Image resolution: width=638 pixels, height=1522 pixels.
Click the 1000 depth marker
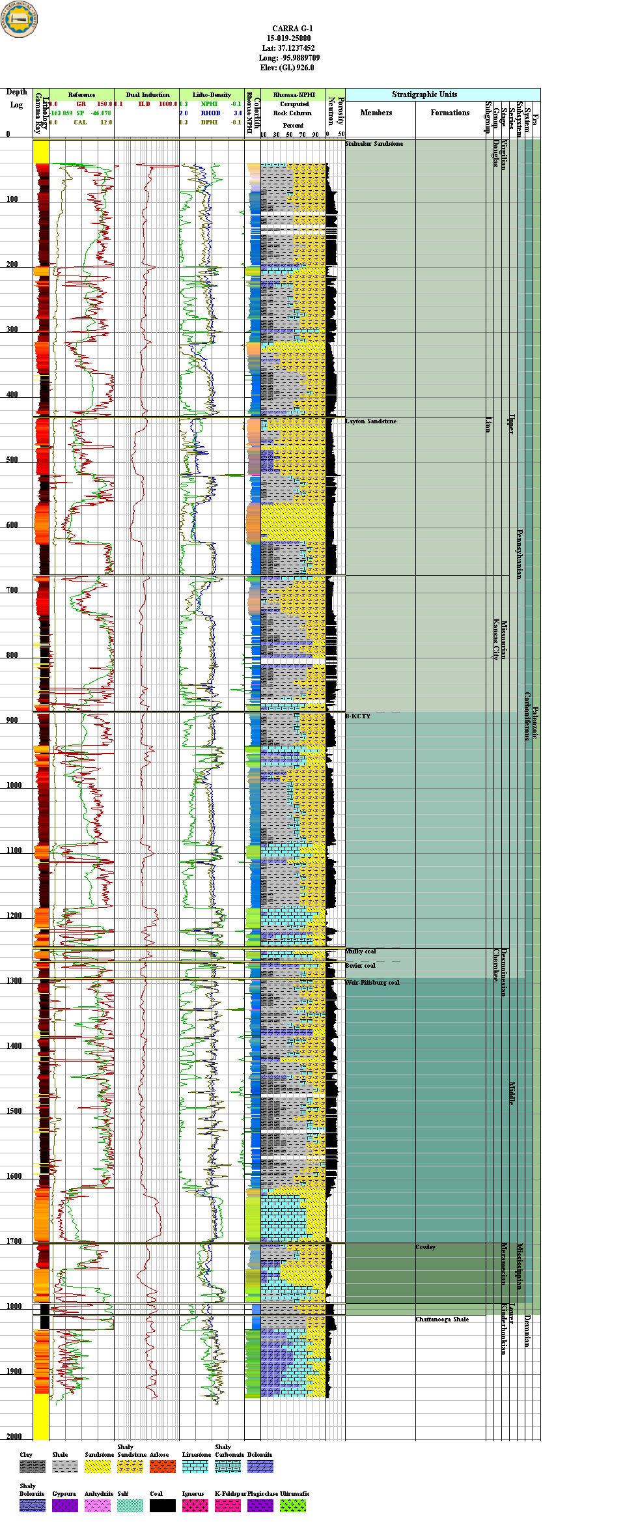click(x=14, y=785)
